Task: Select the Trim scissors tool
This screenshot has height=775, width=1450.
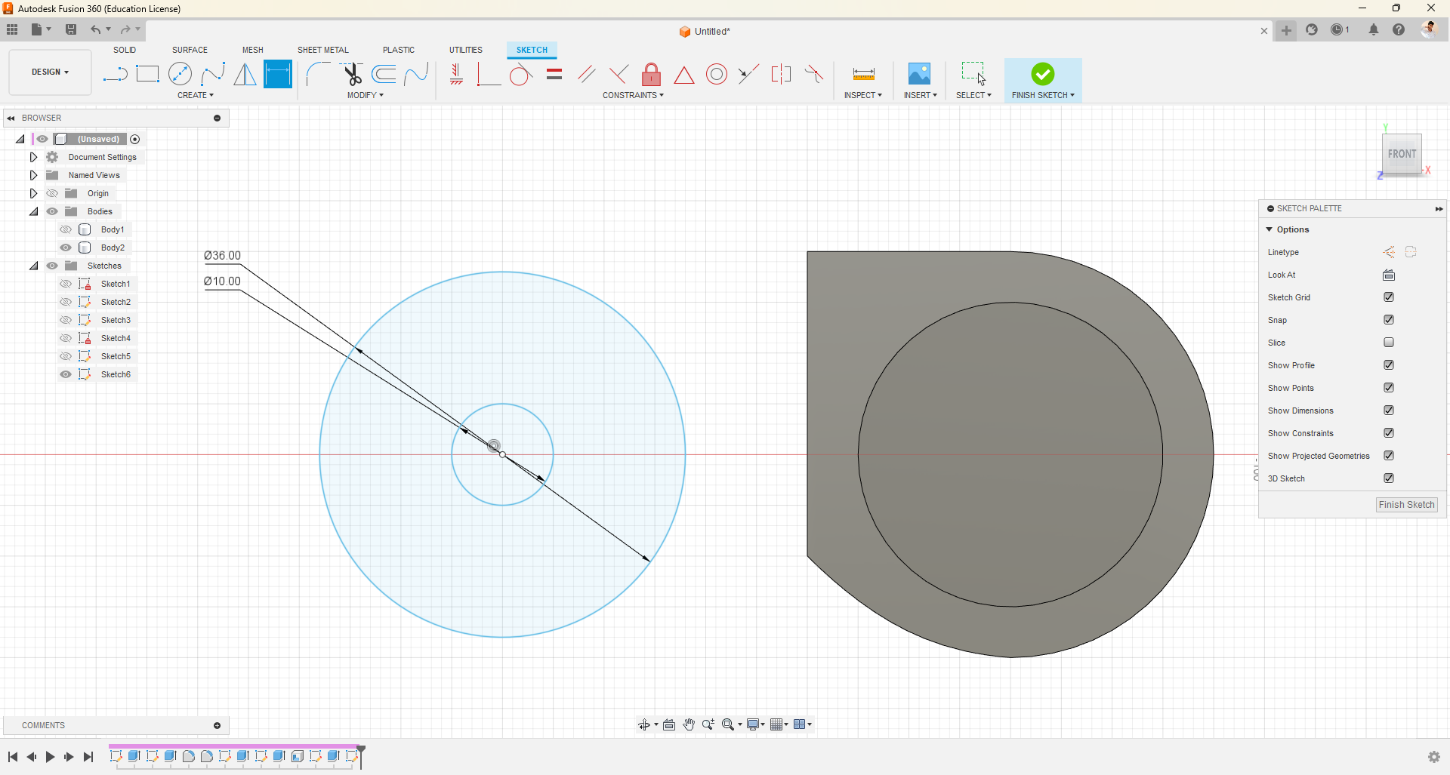Action: coord(352,74)
